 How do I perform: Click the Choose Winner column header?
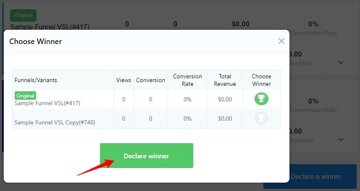coord(261,80)
